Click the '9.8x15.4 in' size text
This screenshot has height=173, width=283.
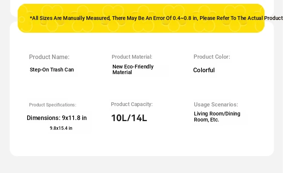(61, 128)
